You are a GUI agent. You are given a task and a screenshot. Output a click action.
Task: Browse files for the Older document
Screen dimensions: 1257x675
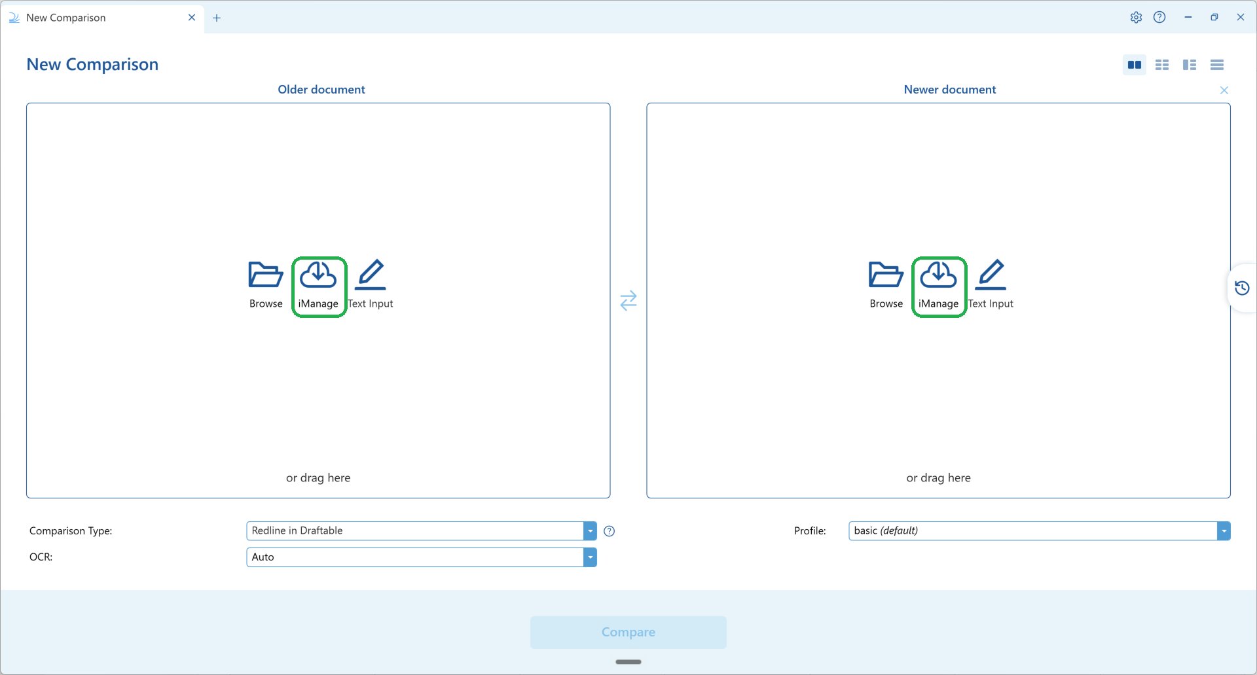tap(266, 285)
